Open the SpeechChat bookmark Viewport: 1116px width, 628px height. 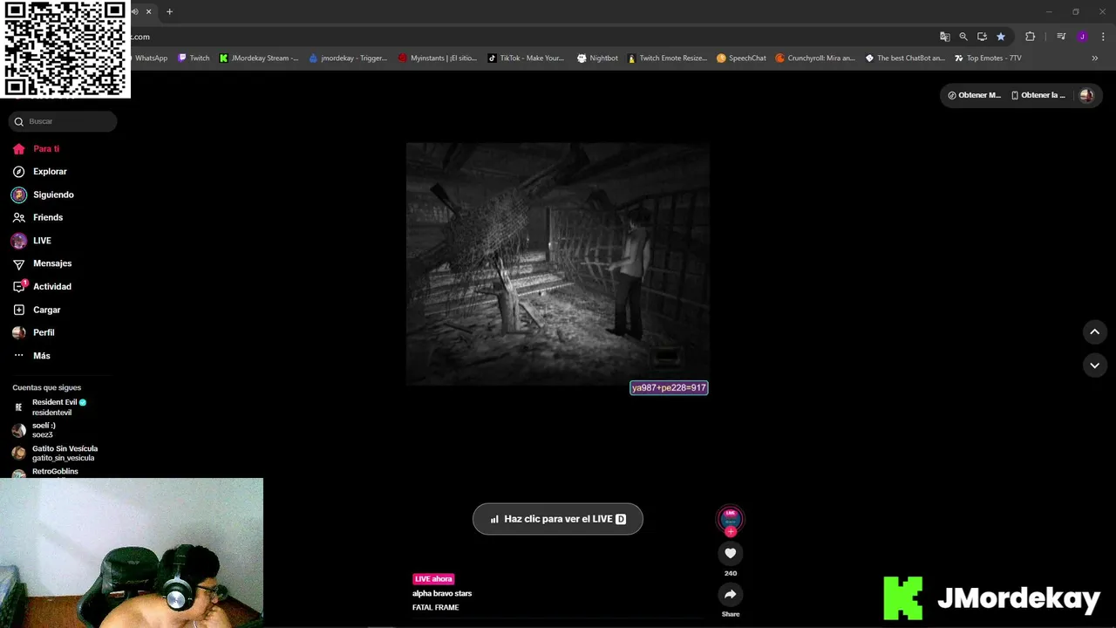point(741,58)
